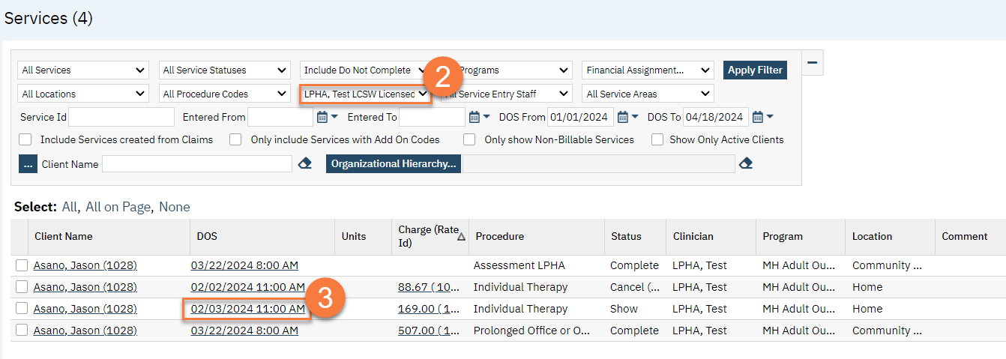Enable Include Services created from Claims
1006x359 pixels.
(x=25, y=139)
